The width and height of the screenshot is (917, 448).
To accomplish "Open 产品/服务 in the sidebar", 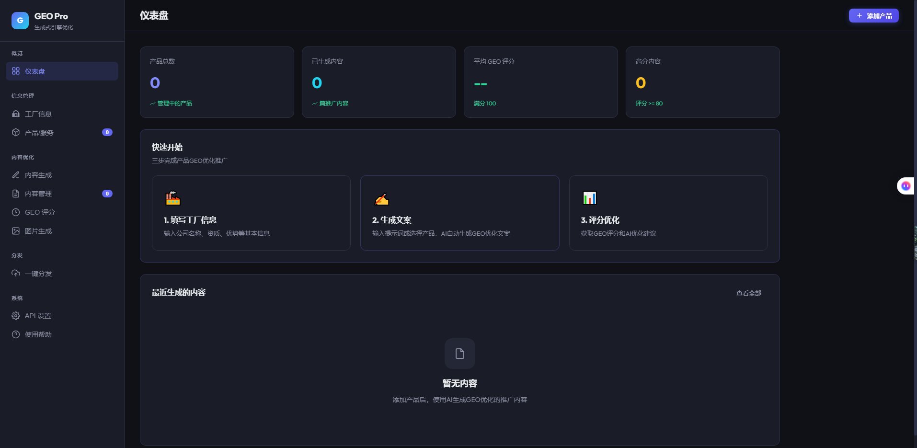I will pyautogui.click(x=62, y=133).
